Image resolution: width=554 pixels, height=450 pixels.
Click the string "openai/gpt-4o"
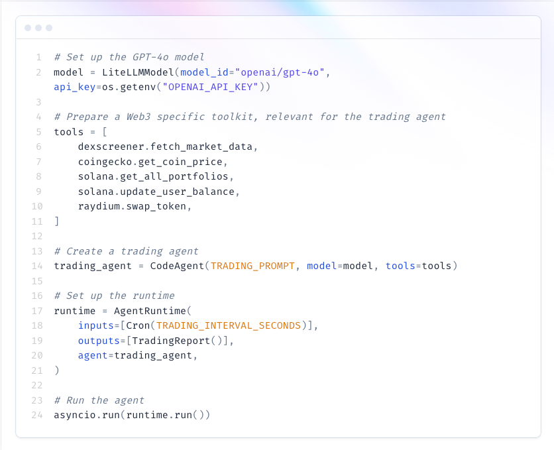point(280,72)
